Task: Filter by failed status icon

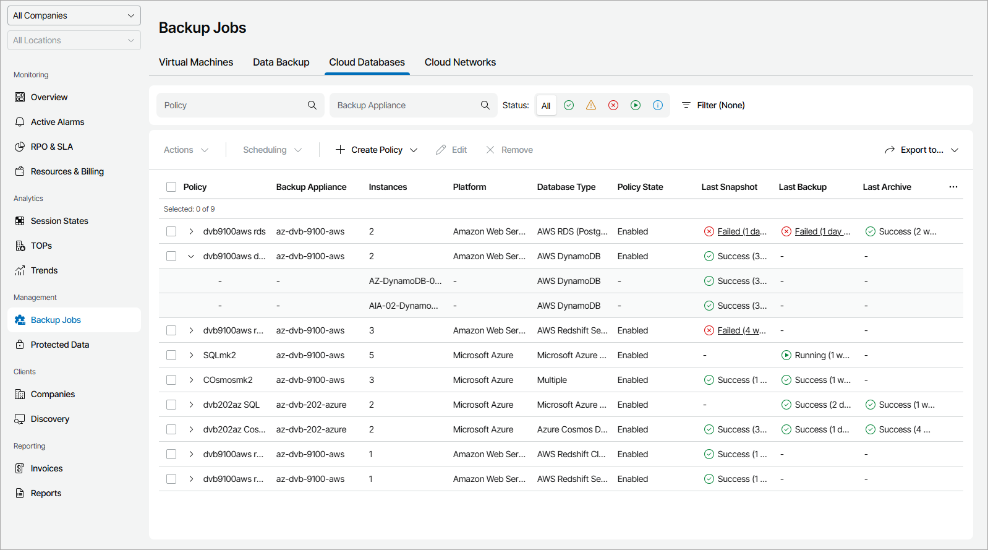Action: click(x=613, y=105)
